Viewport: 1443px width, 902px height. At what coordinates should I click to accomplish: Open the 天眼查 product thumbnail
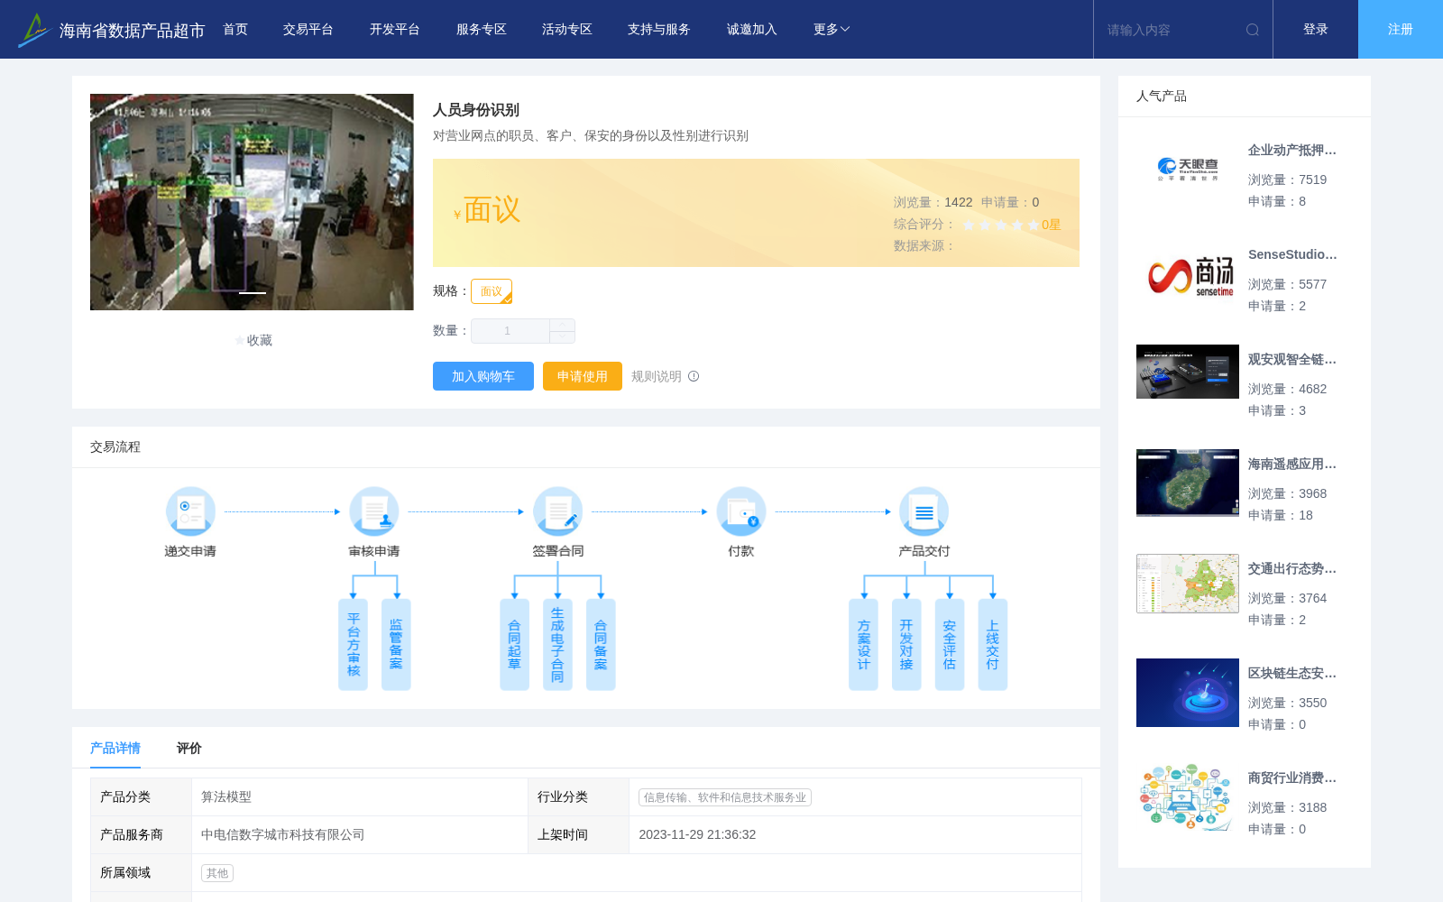tap(1188, 170)
